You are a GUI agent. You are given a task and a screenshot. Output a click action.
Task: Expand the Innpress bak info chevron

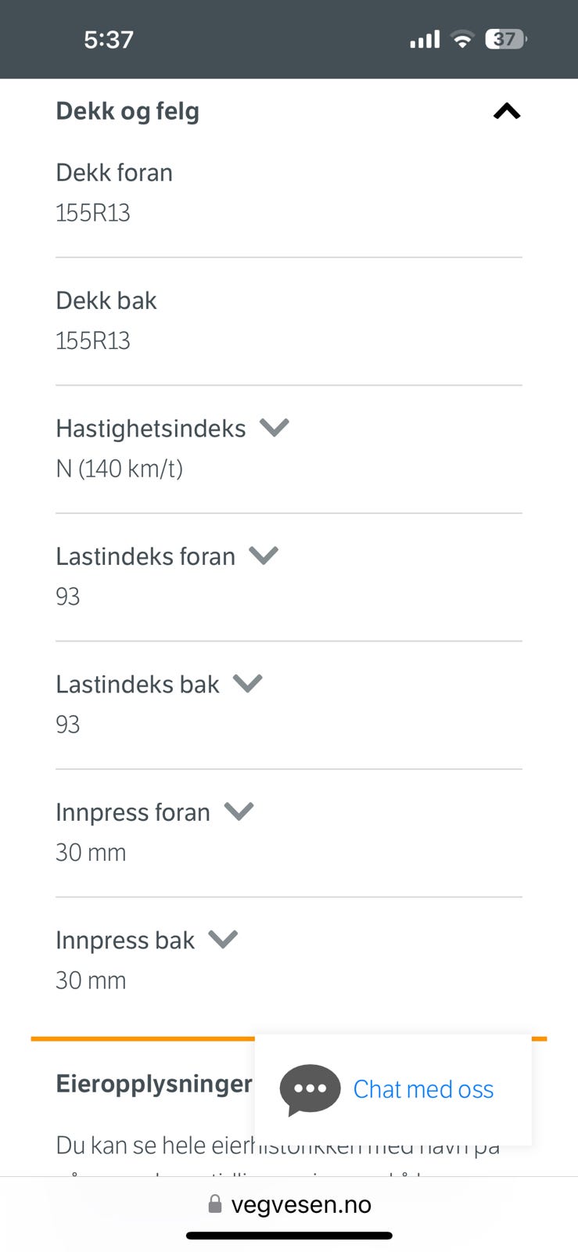223,939
